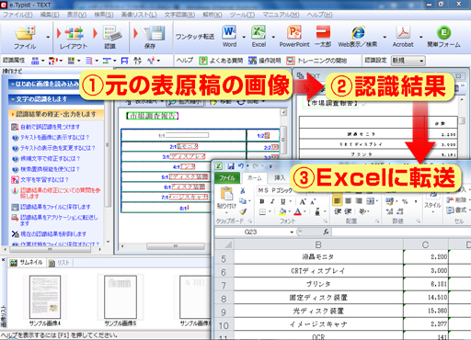
Task: Click 候補文字で修正するには？ link
Action: point(51,158)
